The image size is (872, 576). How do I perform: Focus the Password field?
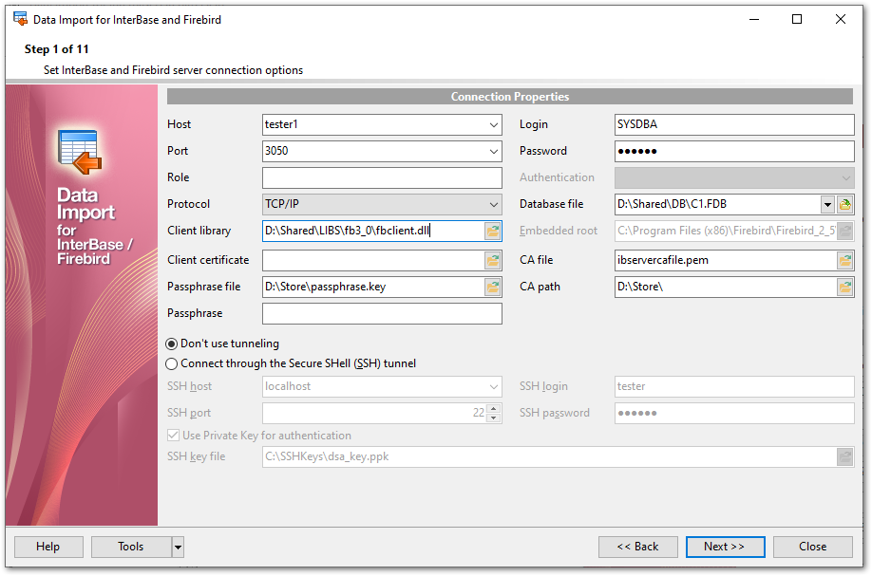coord(735,151)
